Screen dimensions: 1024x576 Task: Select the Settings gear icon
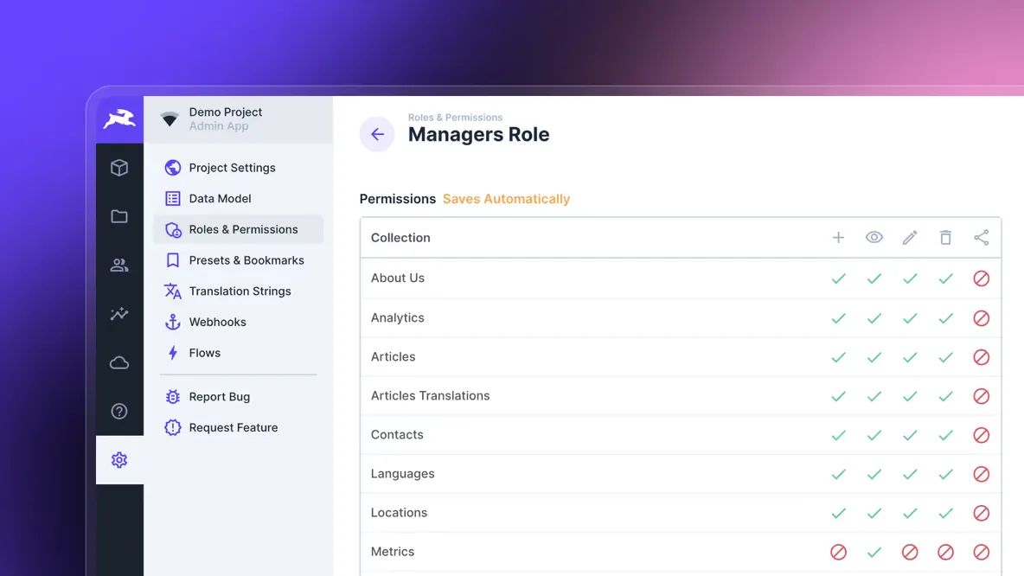[x=119, y=460]
